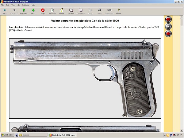Print the current page

[100, 11]
